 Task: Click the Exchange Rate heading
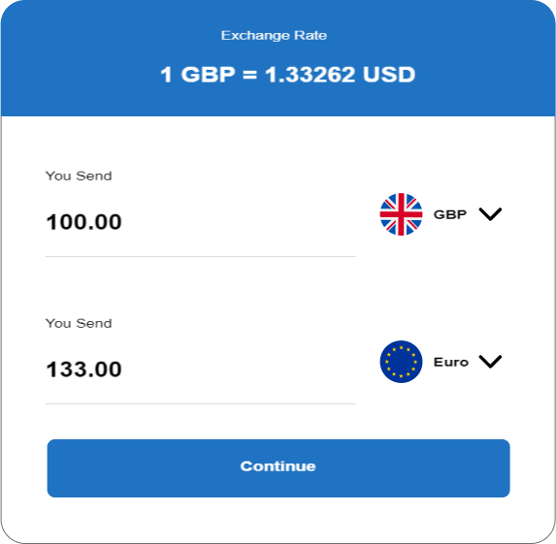[x=274, y=35]
